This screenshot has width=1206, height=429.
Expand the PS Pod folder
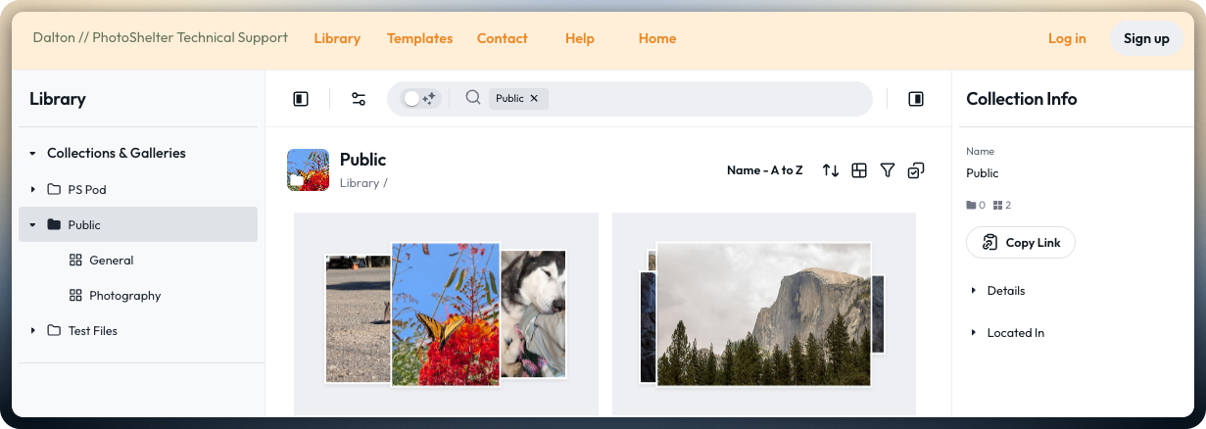click(x=32, y=189)
